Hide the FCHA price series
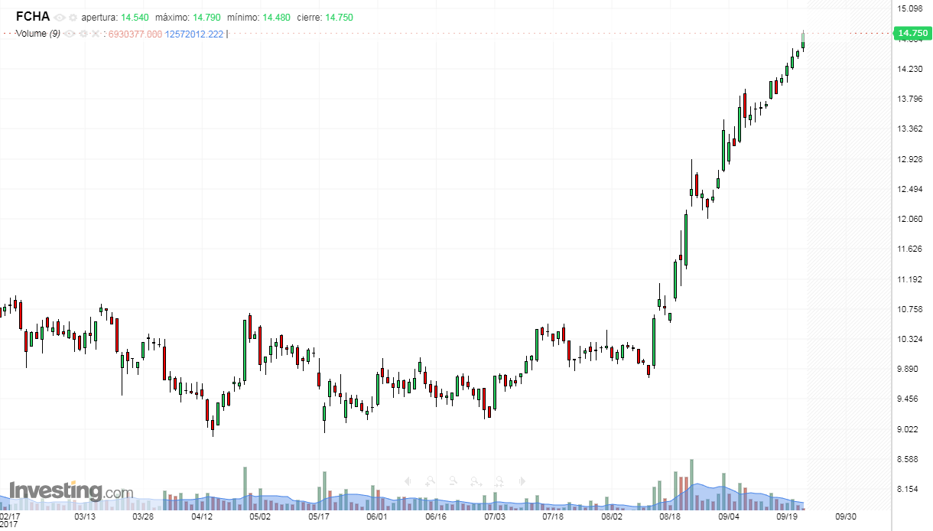The height and width of the screenshot is (531, 933). click(60, 18)
